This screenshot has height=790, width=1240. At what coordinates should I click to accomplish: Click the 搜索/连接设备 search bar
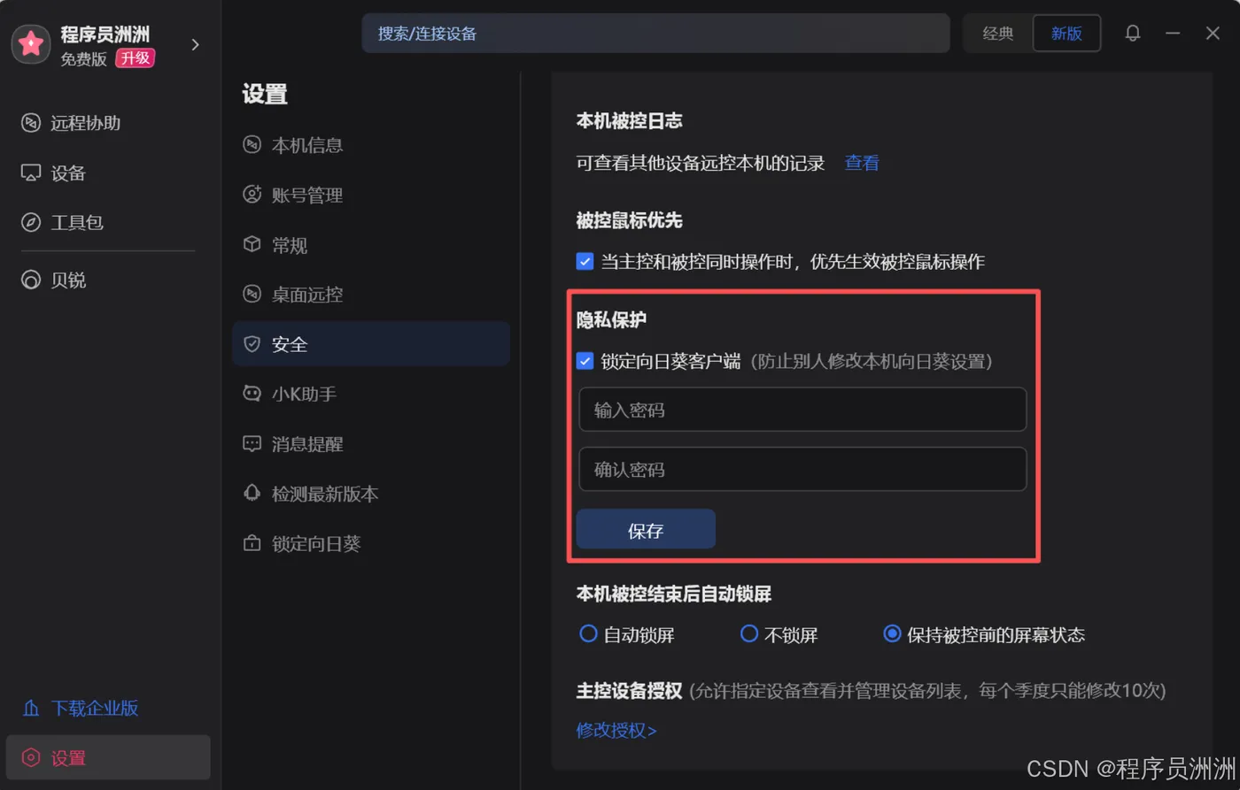coord(655,33)
